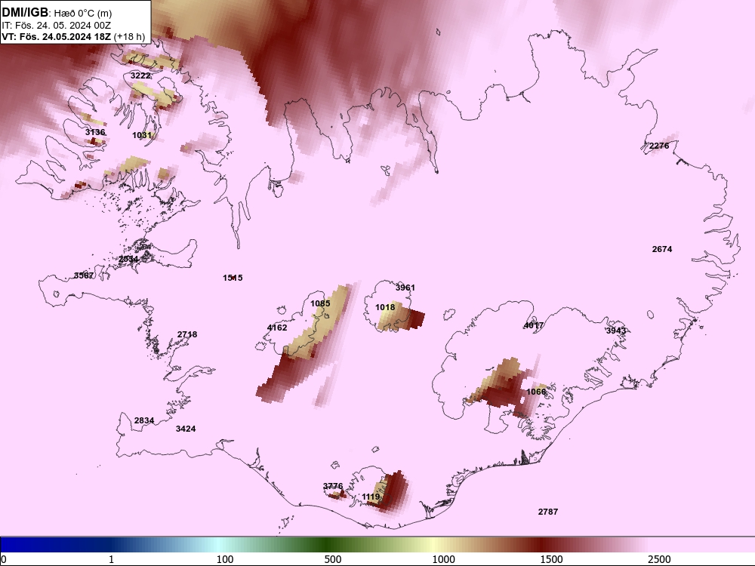Viewport: 755px width, 566px height.
Task: Click the 2534 value label
Action: pyautogui.click(x=128, y=259)
